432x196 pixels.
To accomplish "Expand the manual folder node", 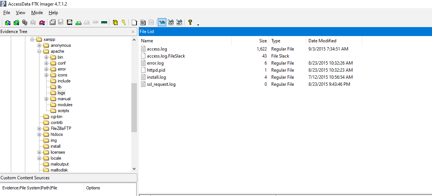I will 46,99.
